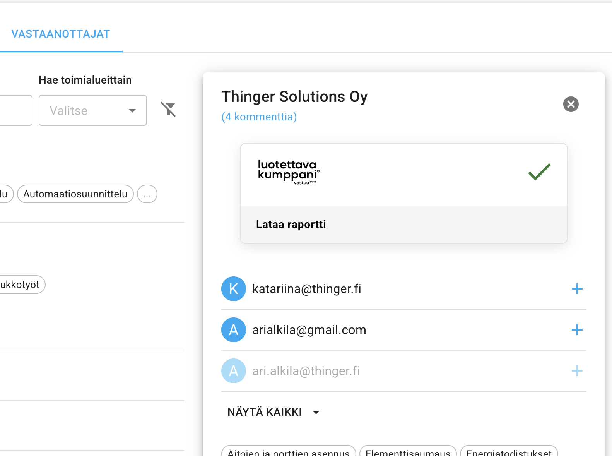Click the Luotettava Kumppani logo
The image size is (612, 456).
click(x=289, y=172)
